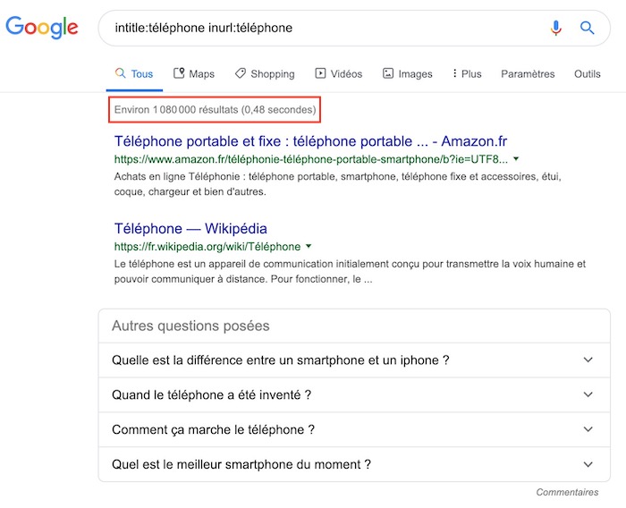Expand "Comment ça marche le téléphone" chevron
This screenshot has width=626, height=508.
(x=588, y=429)
